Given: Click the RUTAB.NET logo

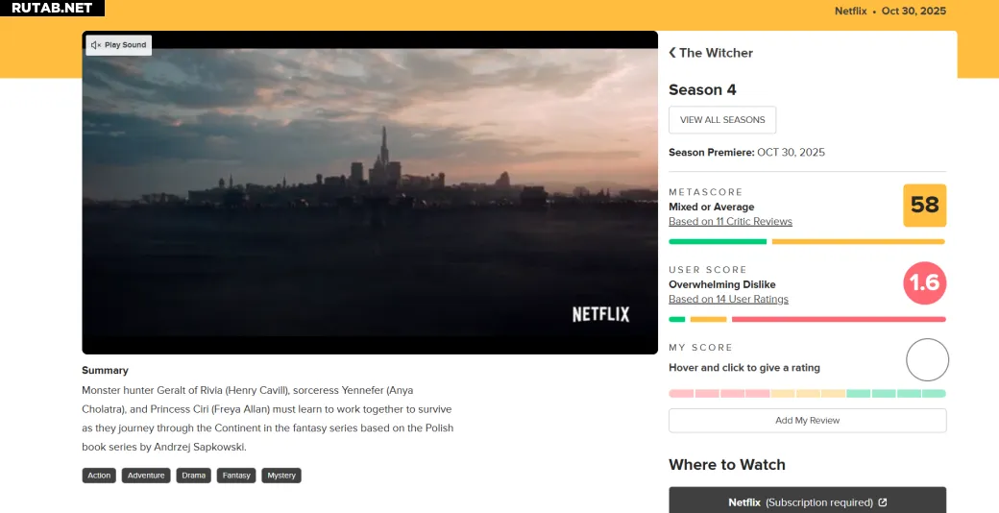Looking at the screenshot, I should pos(53,9).
